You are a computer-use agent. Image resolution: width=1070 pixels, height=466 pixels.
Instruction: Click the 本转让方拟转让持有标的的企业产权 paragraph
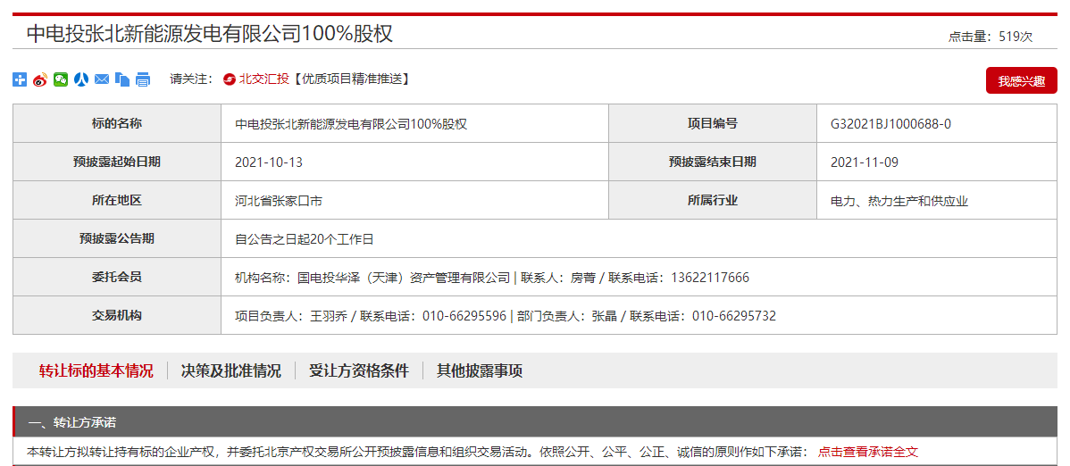pos(417,452)
